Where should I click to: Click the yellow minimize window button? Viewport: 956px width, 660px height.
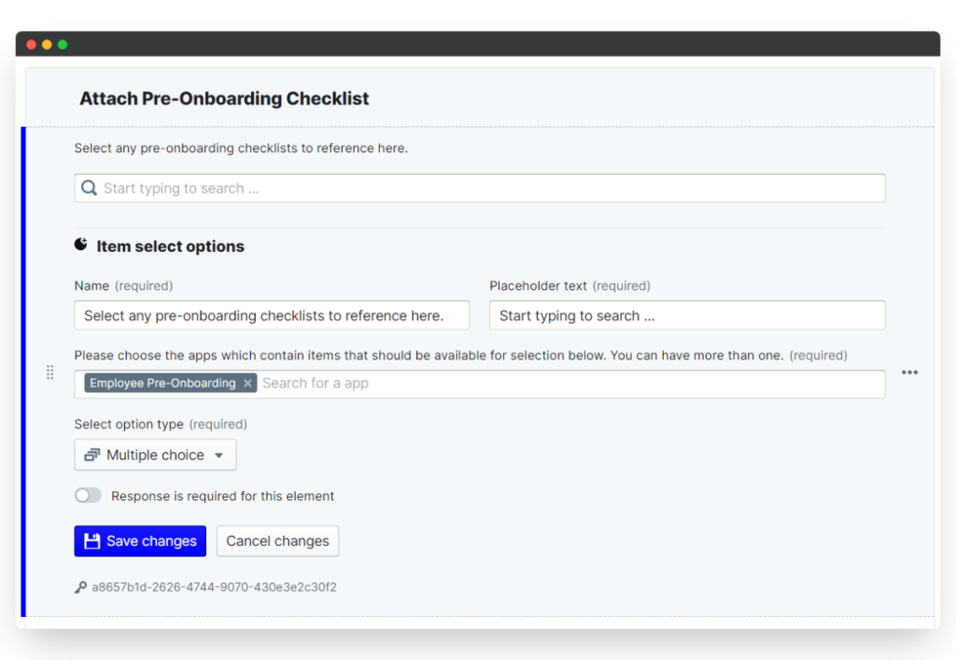(47, 45)
